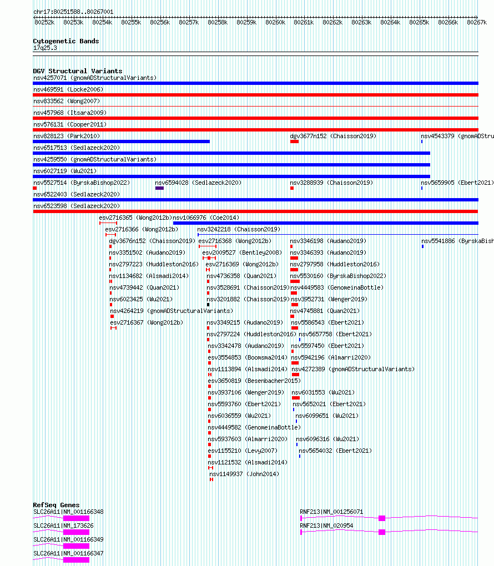The height and width of the screenshot is (566, 494).
Task: Open nsv3349215 (Audano2019) variant
Action: pyautogui.click(x=244, y=322)
